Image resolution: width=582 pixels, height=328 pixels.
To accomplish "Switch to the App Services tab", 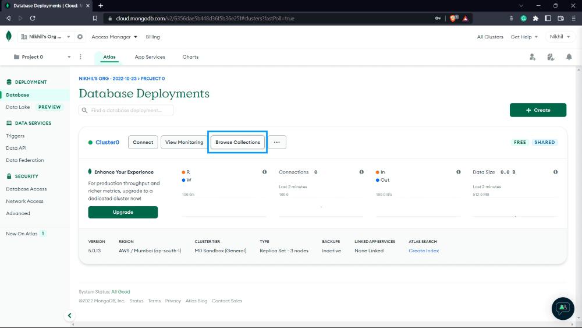I will [x=150, y=57].
